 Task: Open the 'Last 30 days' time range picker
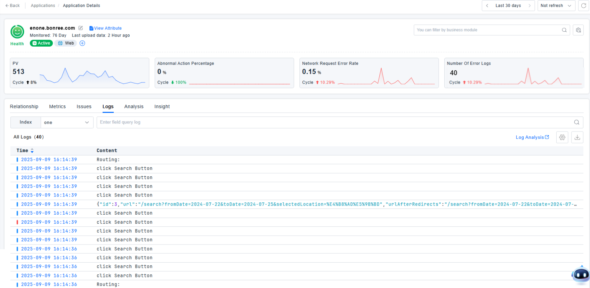pyautogui.click(x=508, y=6)
